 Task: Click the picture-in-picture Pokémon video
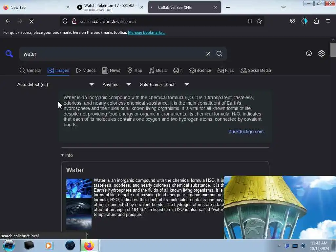pyautogui.click(x=280, y=207)
